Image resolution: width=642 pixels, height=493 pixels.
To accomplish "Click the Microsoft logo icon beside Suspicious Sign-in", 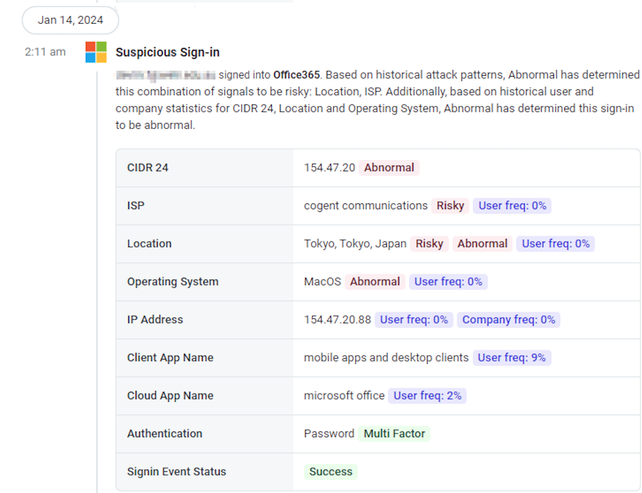I will 96,52.
